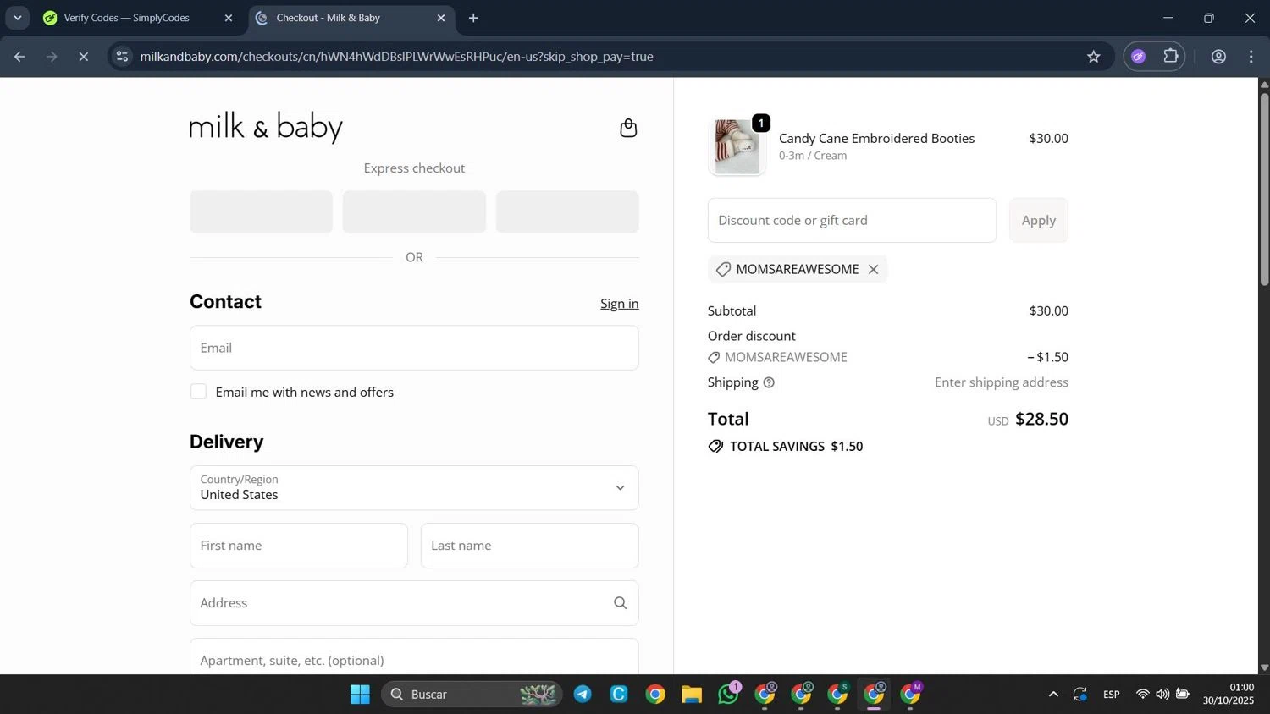View site information icon in address bar
Screen dimensions: 1270x714
click(122, 57)
